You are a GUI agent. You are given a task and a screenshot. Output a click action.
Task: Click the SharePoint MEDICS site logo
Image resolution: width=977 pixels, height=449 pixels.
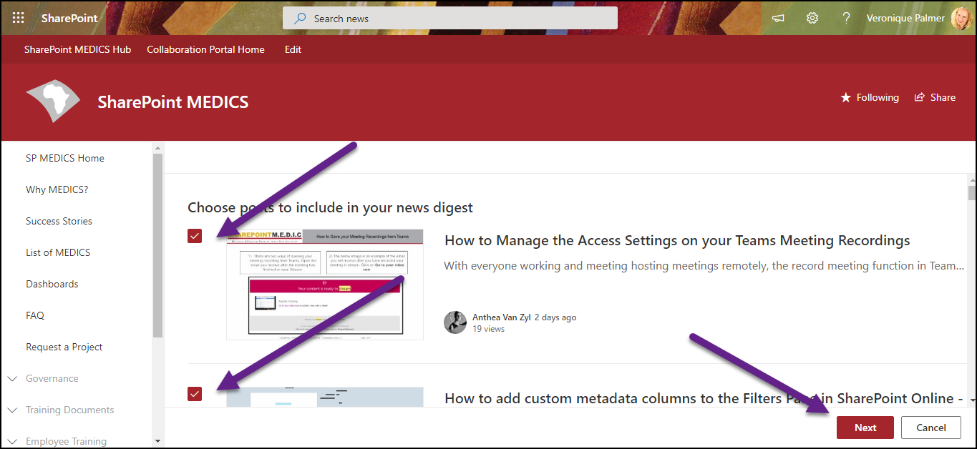(x=53, y=99)
